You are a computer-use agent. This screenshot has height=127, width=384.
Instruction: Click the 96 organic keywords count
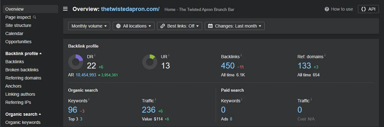tap(73, 110)
